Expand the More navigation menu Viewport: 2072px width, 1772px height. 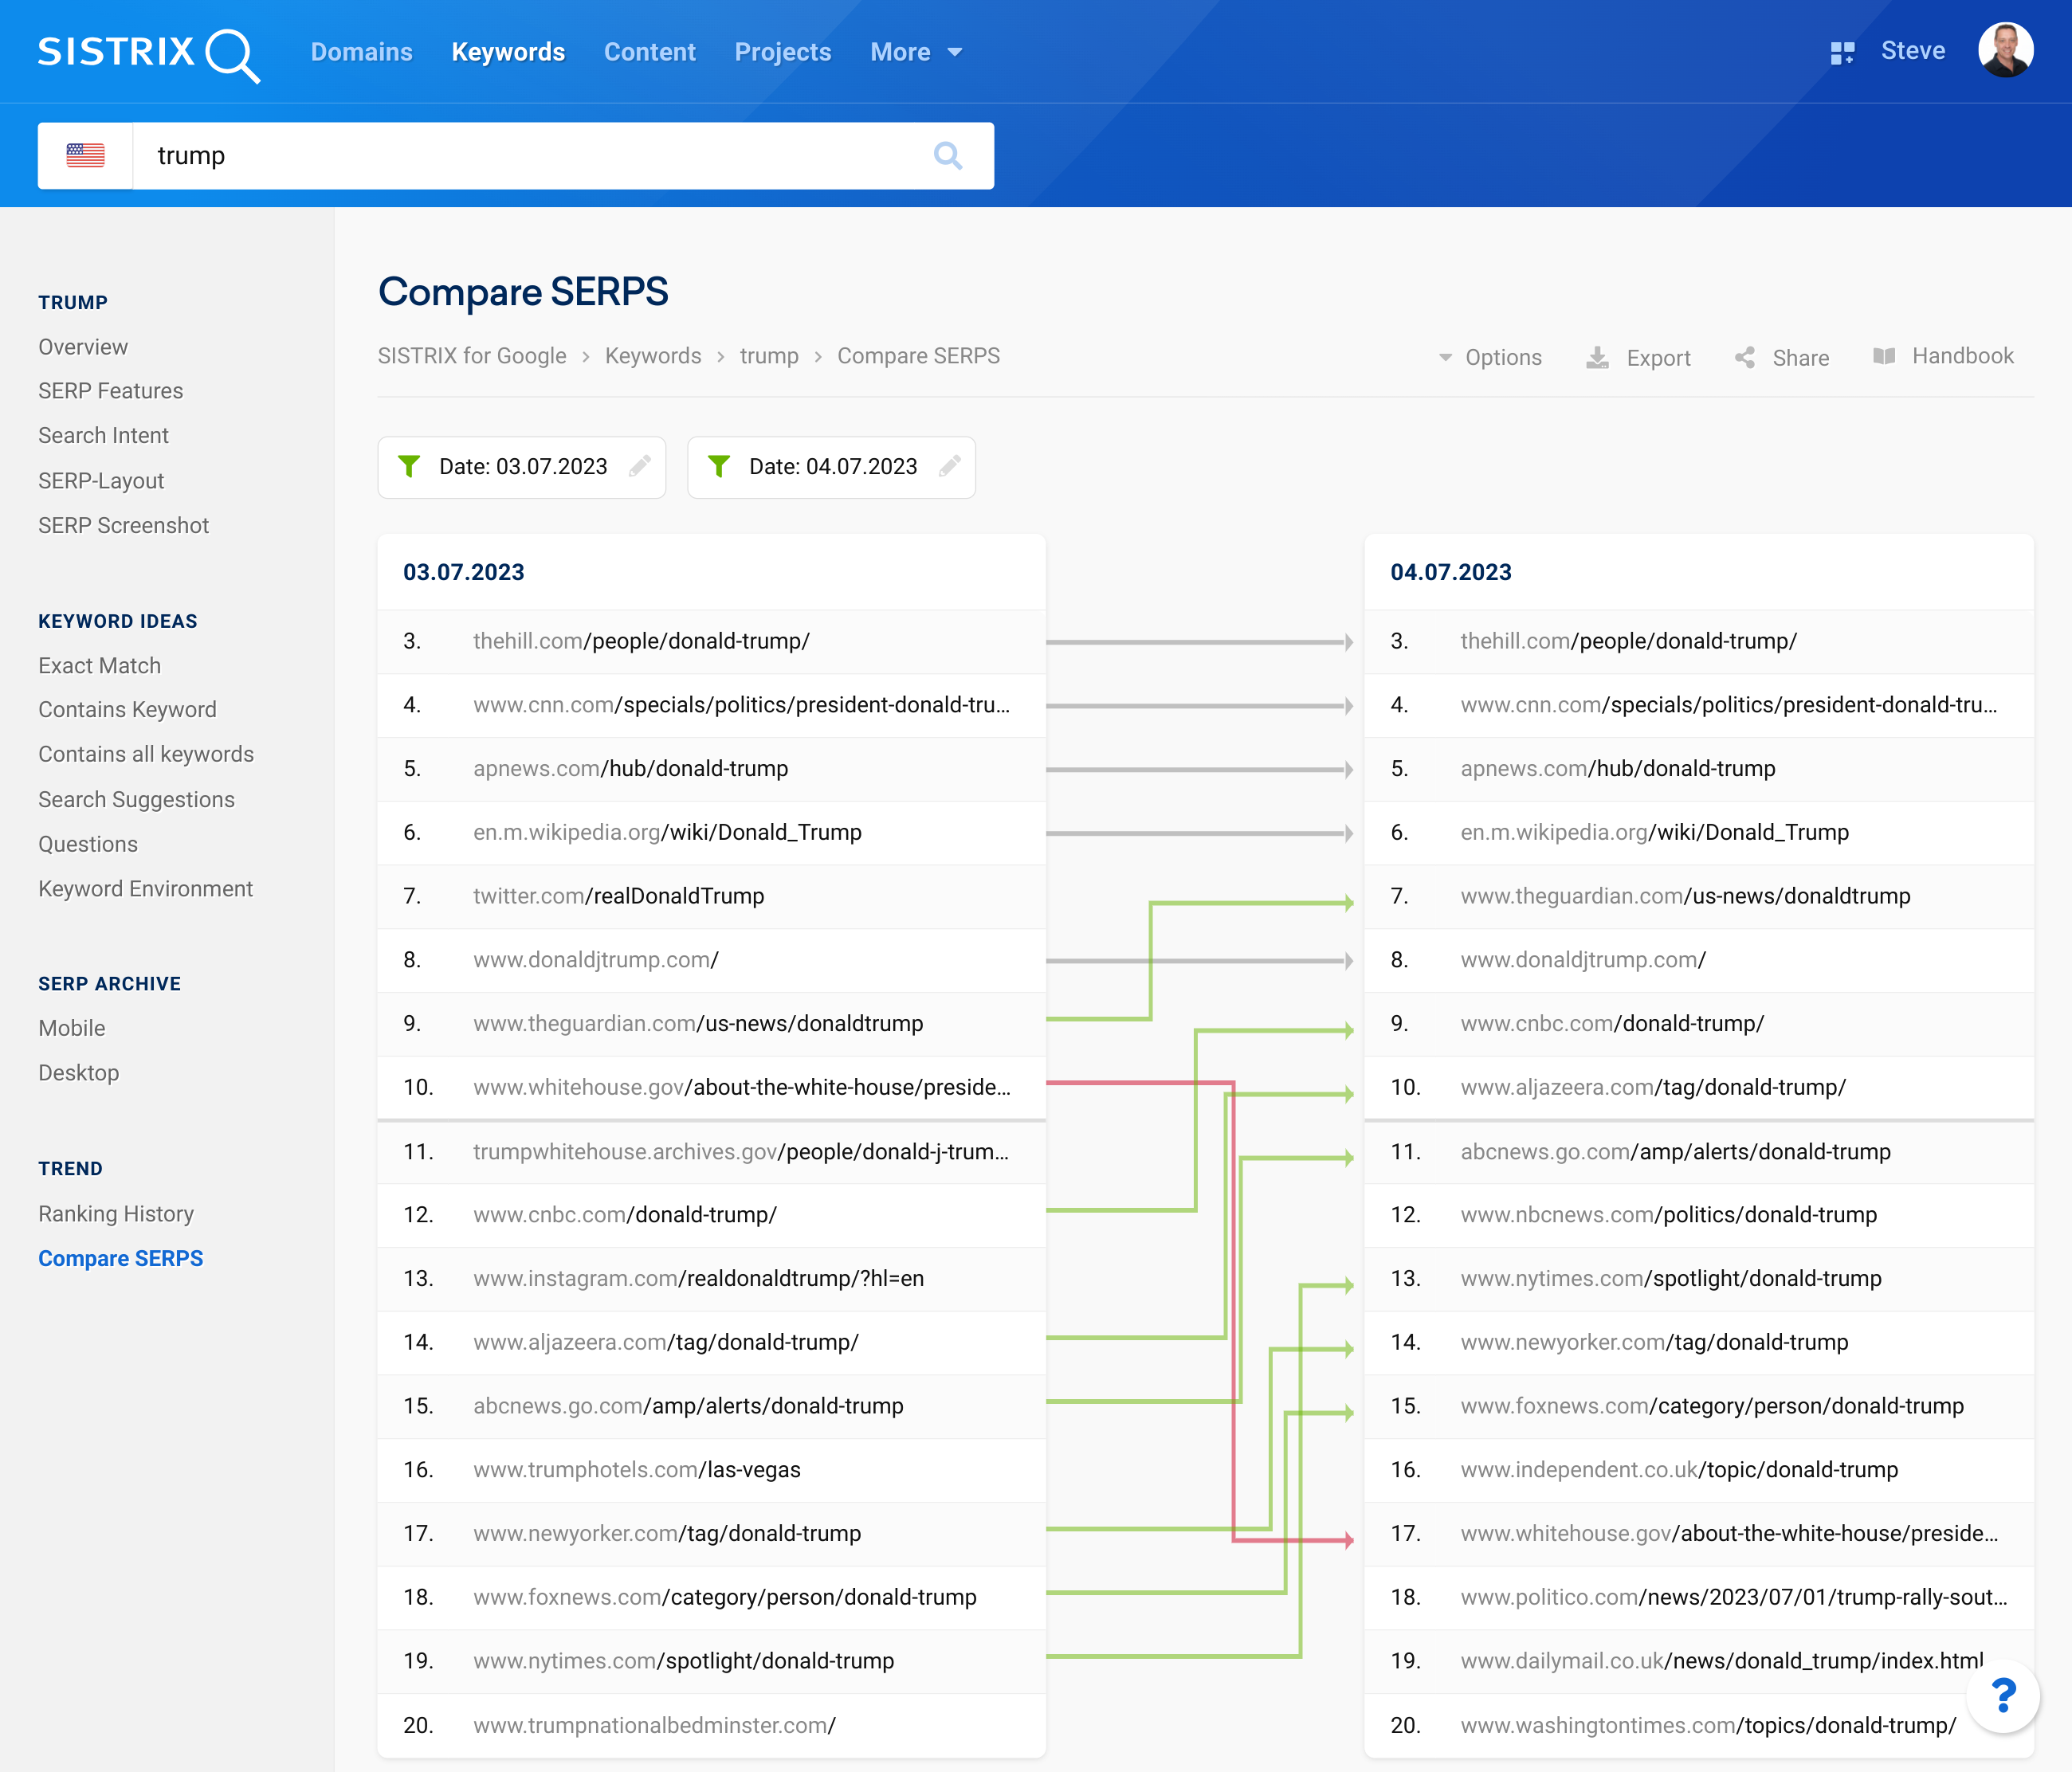pos(916,51)
